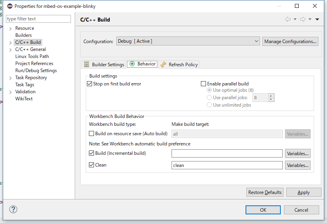
Task: Click the Cancel button
Action: pyautogui.click(x=301, y=210)
